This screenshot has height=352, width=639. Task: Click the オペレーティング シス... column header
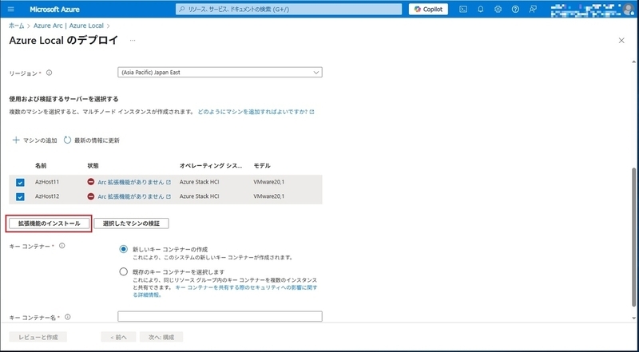point(211,166)
